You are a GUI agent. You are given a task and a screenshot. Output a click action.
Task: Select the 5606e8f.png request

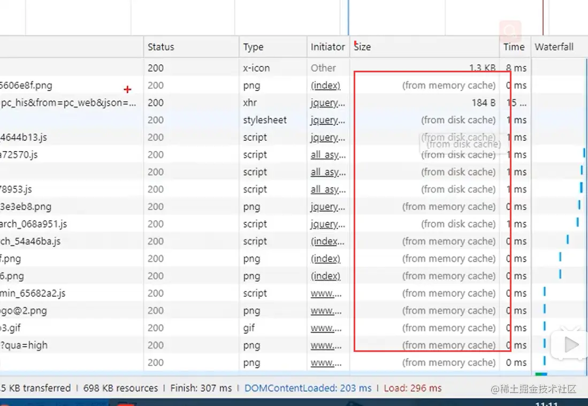(26, 85)
